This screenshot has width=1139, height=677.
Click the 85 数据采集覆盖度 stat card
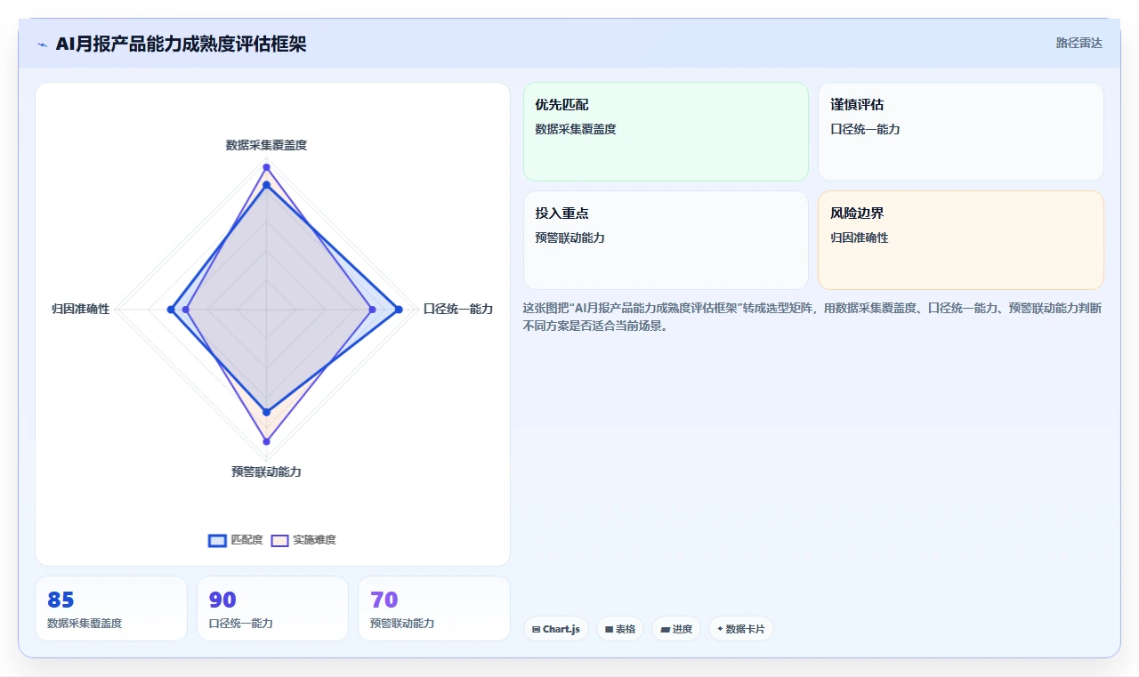[111, 608]
